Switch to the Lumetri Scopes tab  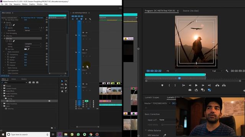(x=152, y=97)
